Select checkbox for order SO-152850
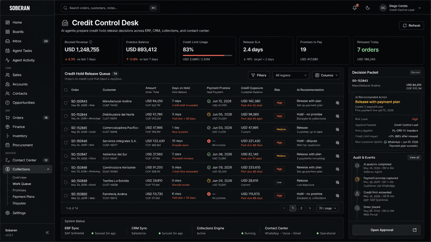This screenshot has height=242, width=431. [66, 196]
